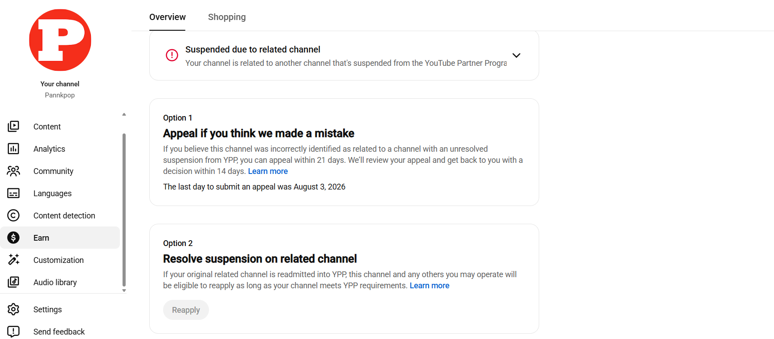Click the red suspension alert icon
774x339 pixels.
[x=172, y=55]
